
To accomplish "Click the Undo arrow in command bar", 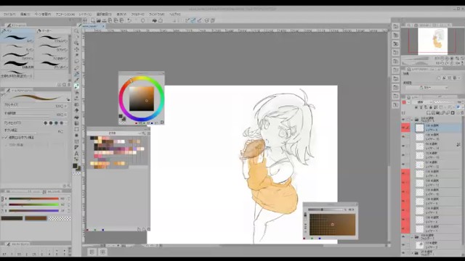I will pyautogui.click(x=129, y=20).
